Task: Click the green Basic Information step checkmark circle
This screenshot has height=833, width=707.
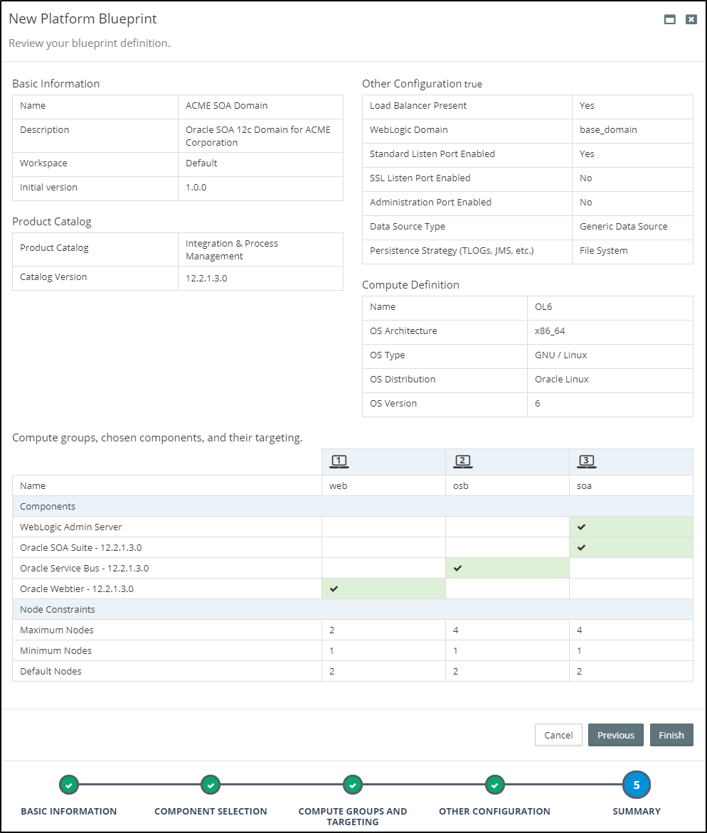Action: pyautogui.click(x=68, y=785)
